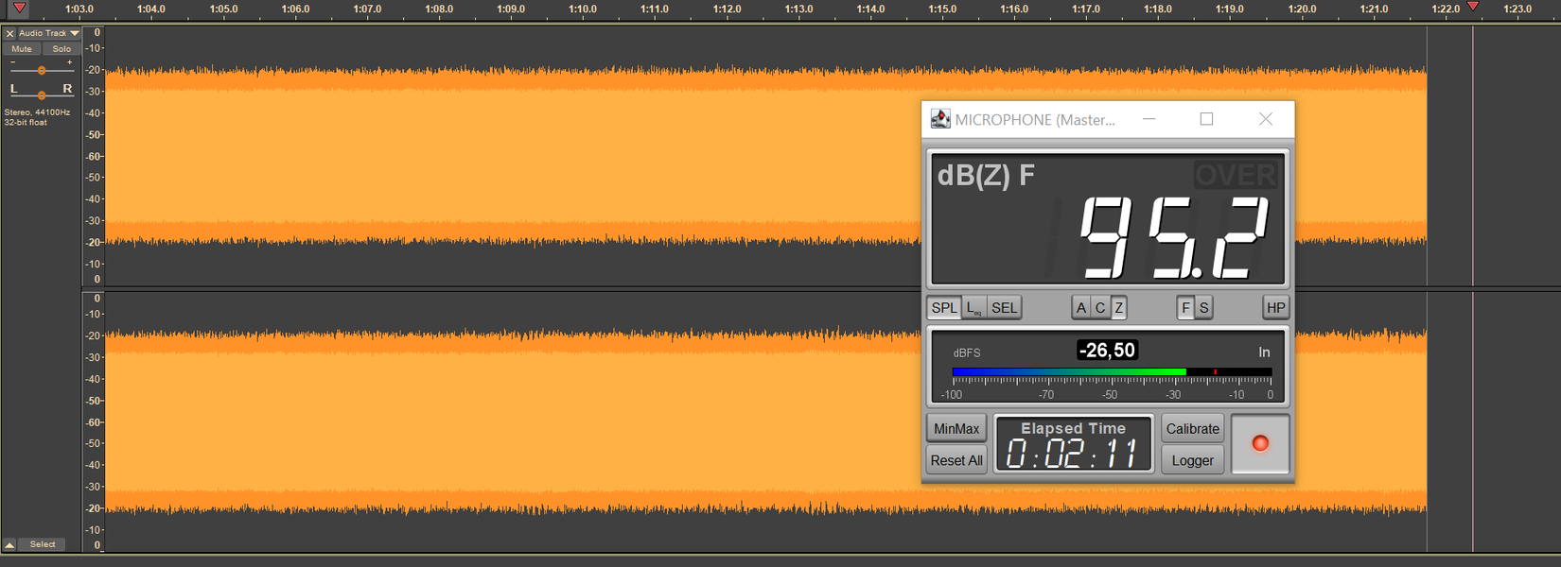Select SEL measurement mode
This screenshot has height=567, width=1561.
pyautogui.click(x=1005, y=308)
